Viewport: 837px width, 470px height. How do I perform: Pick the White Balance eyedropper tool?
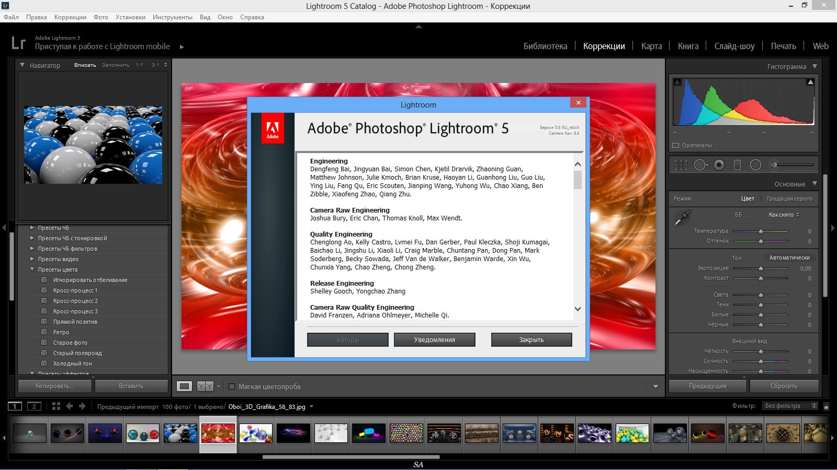(x=682, y=218)
